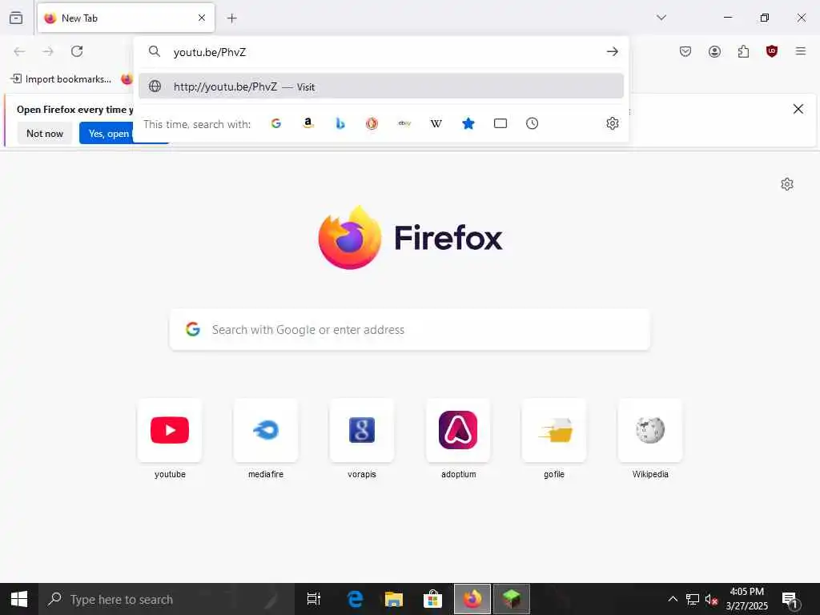
Task: Open a new tab with plus button
Action: pos(232,18)
